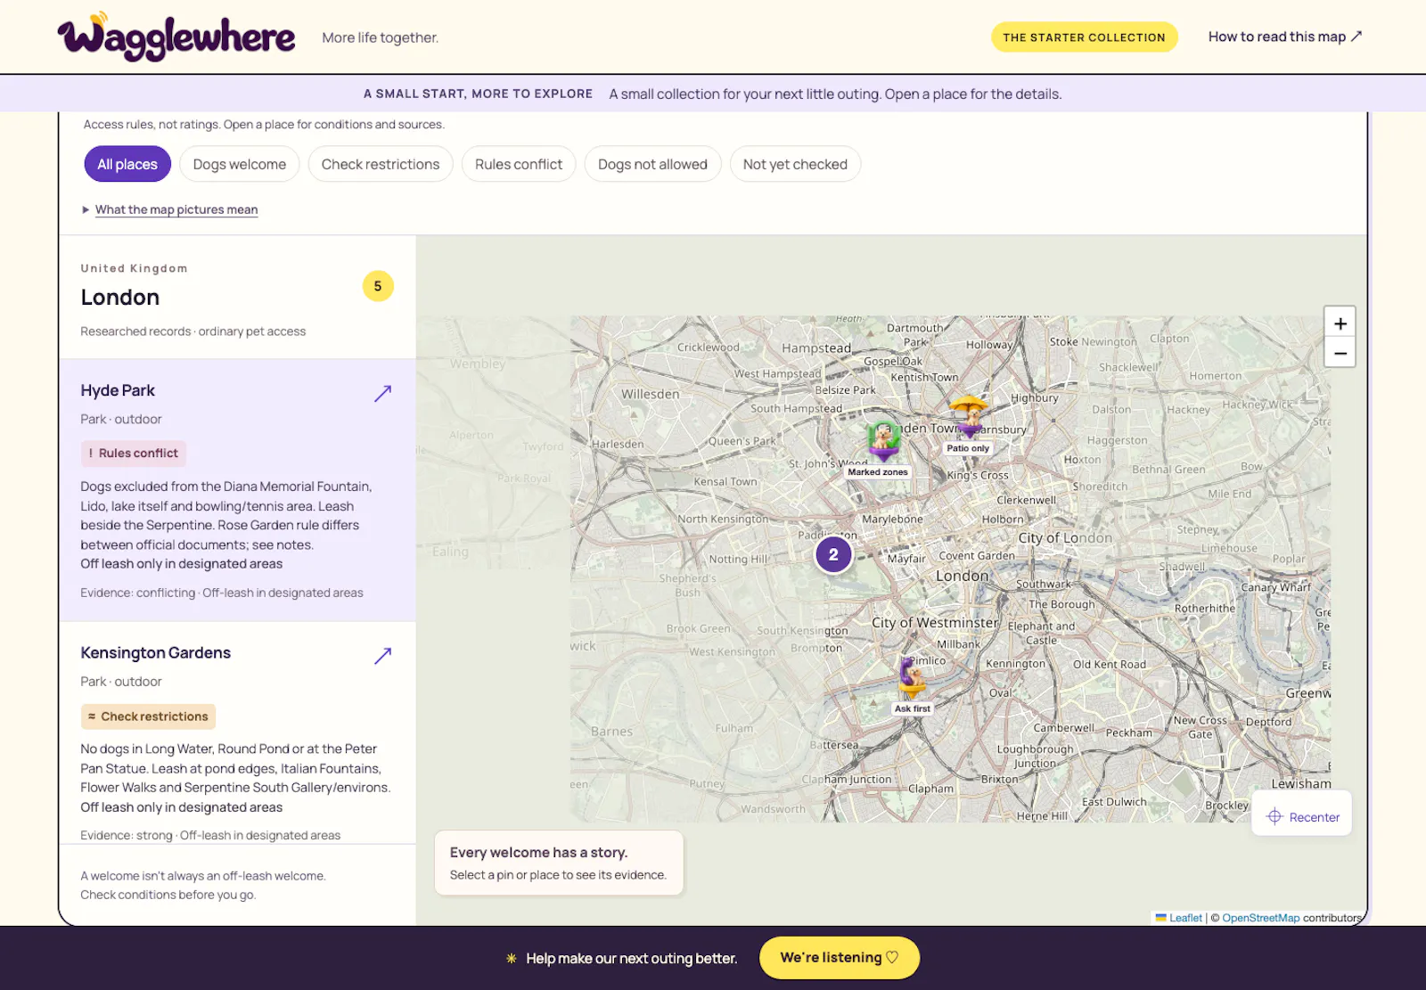Click the Wagglewhere logo
The height and width of the screenshot is (990, 1426).
176,37
